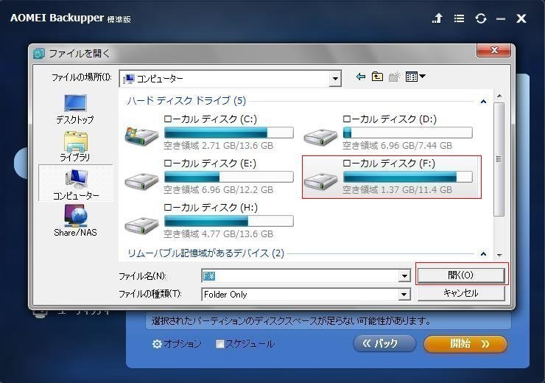
Task: Select ライブラリ in the places bar
Action: click(x=75, y=147)
